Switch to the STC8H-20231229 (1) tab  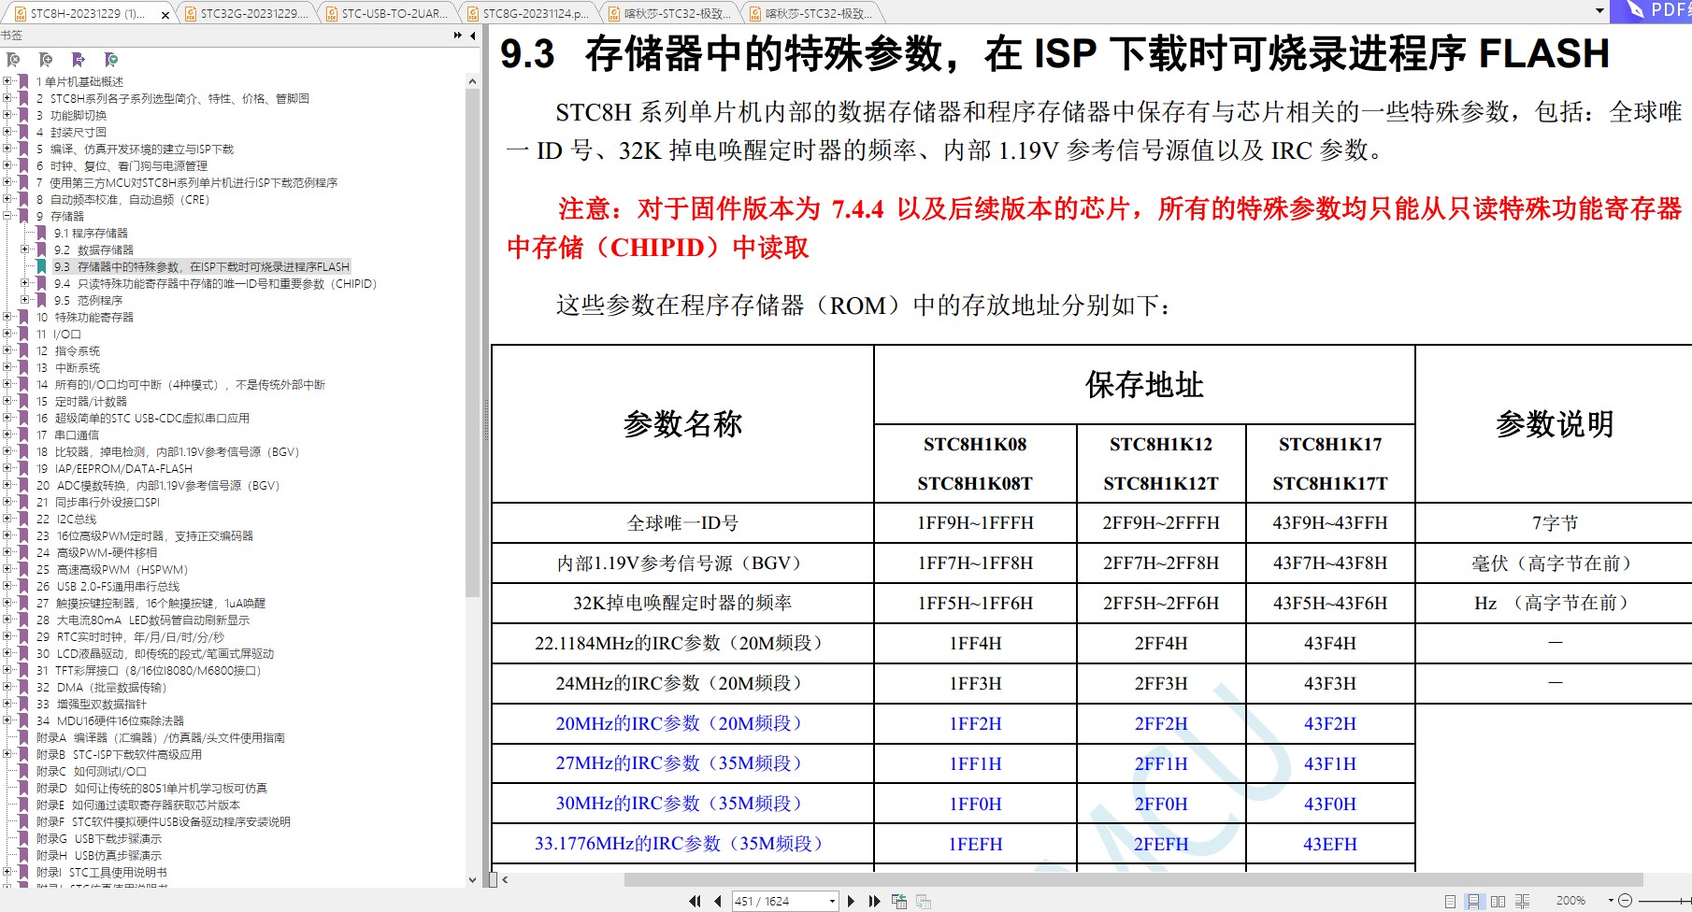pyautogui.click(x=88, y=13)
